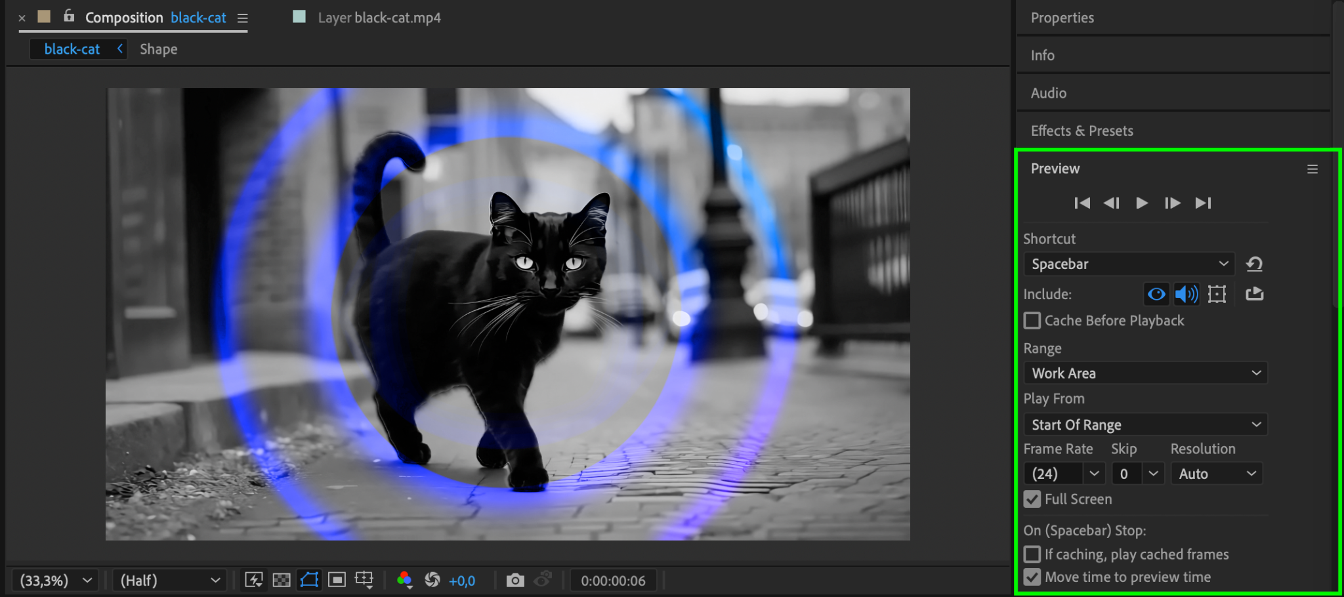Open the Composition panel menu
Viewport: 1344px width, 597px height.
tap(242, 18)
